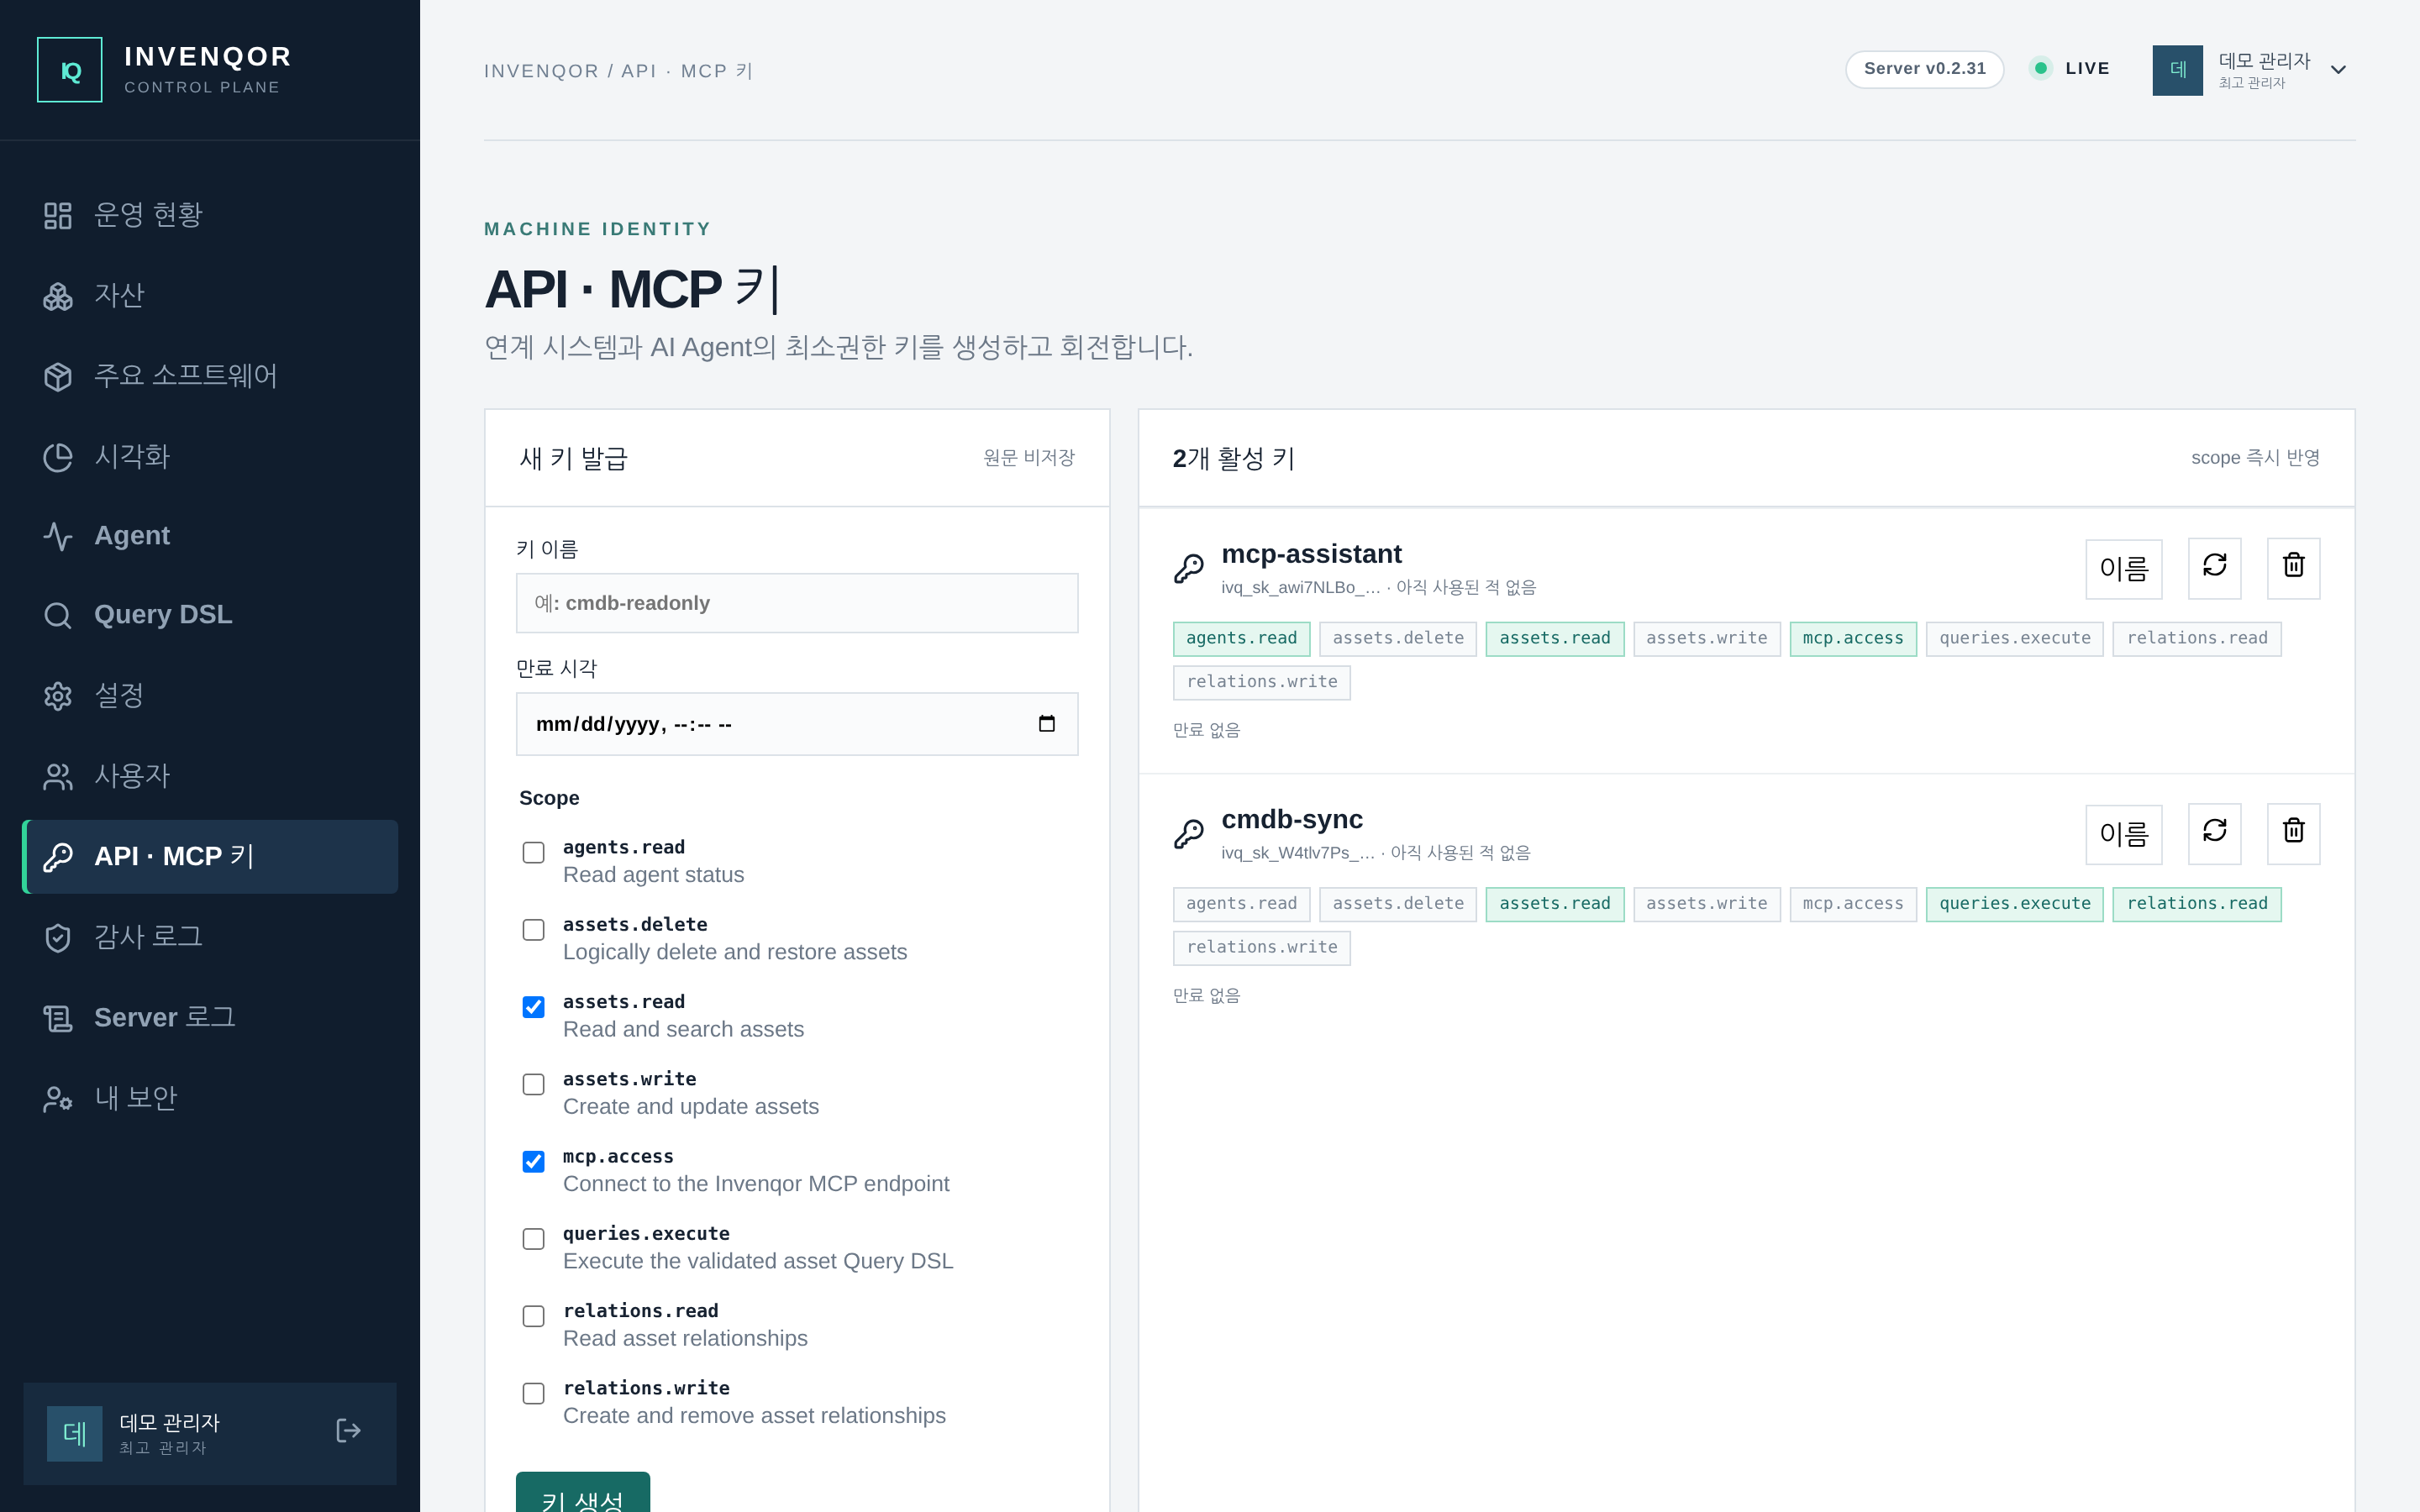
Task: Toggle assets.write tag on cmdb-sync
Action: click(x=1707, y=904)
